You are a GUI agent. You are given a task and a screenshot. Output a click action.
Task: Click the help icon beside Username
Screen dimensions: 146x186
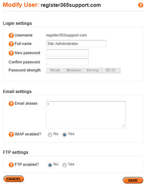(11, 35)
